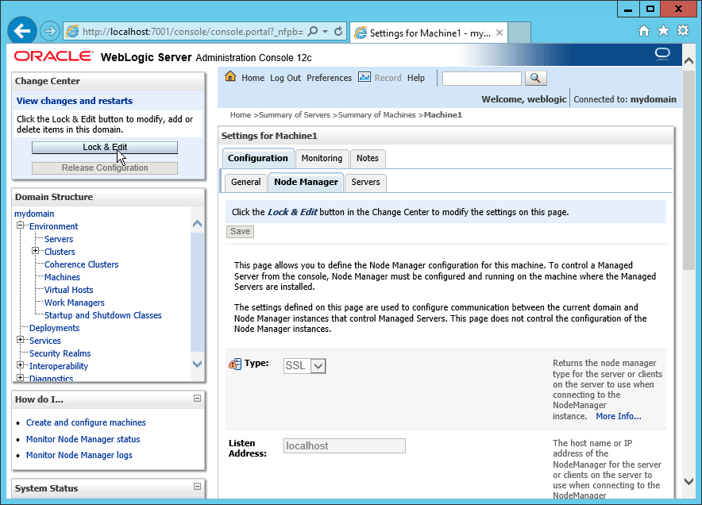Open browser tools gear icon

[x=683, y=31]
